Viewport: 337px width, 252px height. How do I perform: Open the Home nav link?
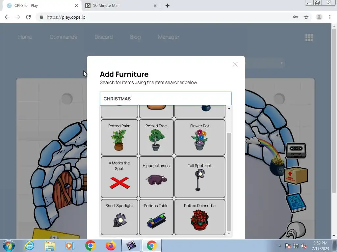(25, 37)
